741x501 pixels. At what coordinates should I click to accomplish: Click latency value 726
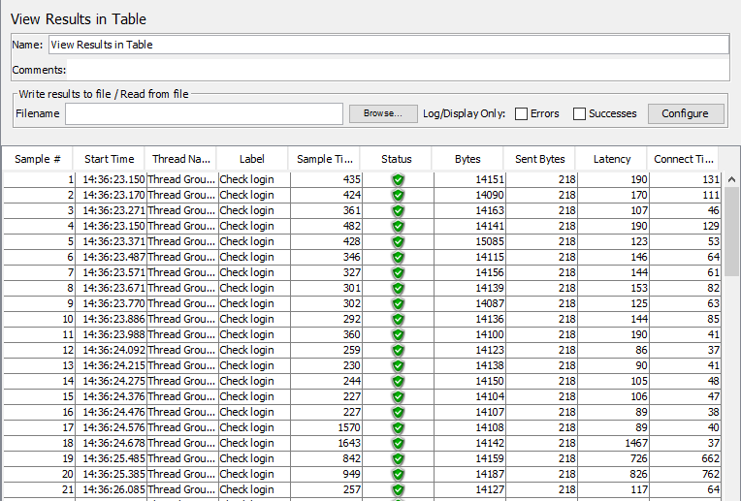click(639, 458)
